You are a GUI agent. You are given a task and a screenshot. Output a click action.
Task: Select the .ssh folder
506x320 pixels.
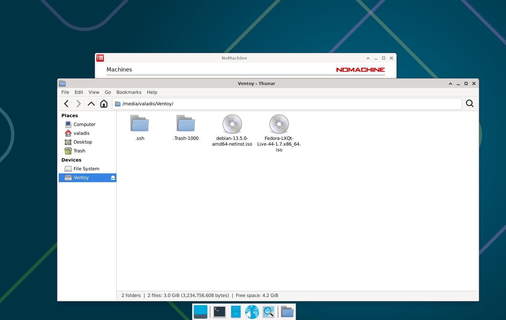pyautogui.click(x=140, y=128)
